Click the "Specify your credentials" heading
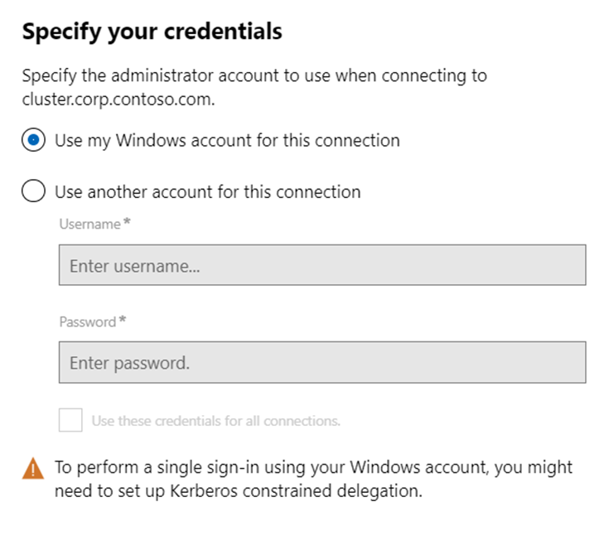This screenshot has height=536, width=609. click(x=152, y=31)
